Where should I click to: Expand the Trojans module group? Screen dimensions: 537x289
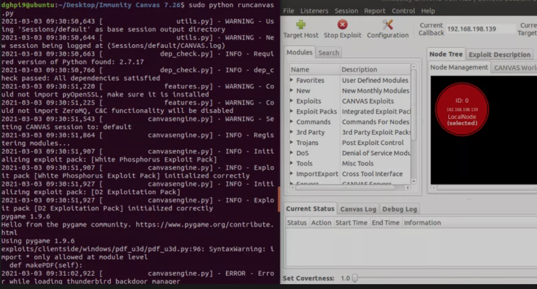[291, 142]
